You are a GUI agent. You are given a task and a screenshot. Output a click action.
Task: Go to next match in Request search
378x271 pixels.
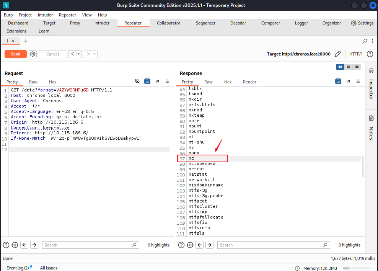pos(34,245)
